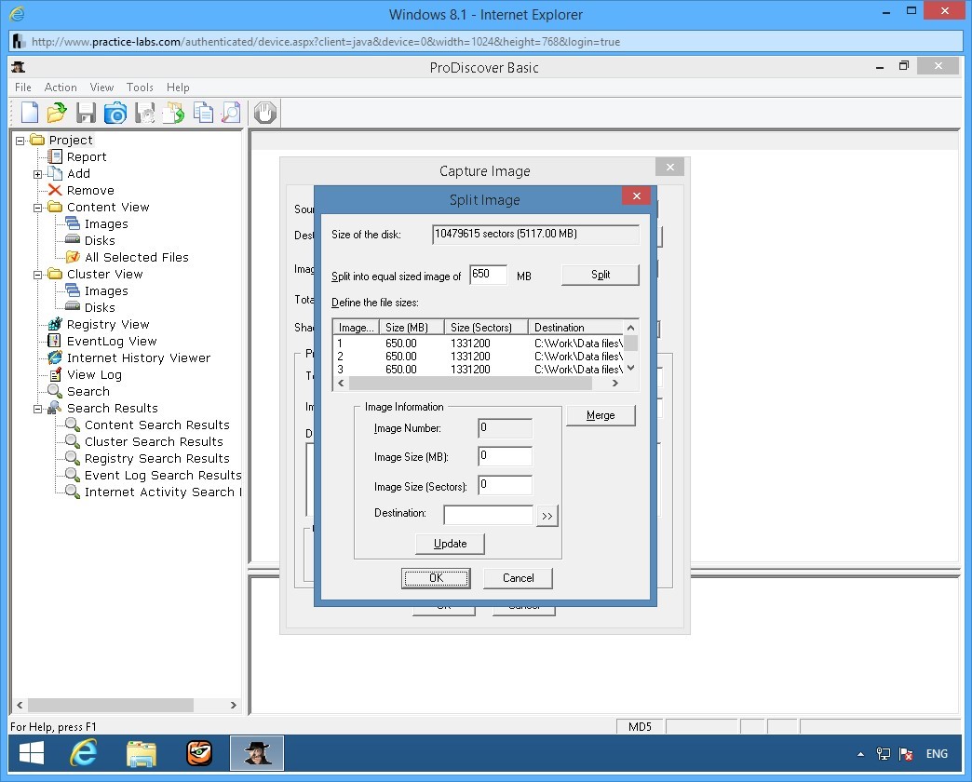Click the Update button in Image Information
The height and width of the screenshot is (782, 972).
(x=450, y=544)
